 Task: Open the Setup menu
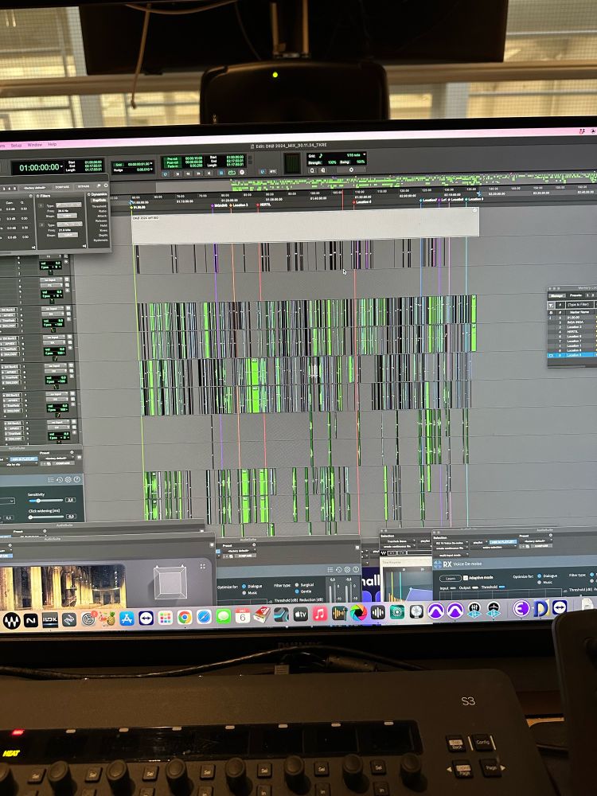pos(16,145)
